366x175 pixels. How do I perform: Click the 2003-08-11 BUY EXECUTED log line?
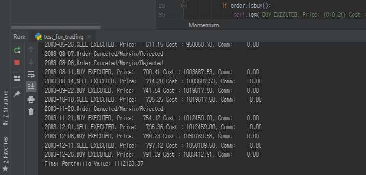(152, 72)
